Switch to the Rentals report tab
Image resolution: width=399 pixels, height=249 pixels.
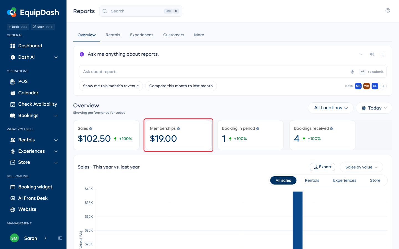pos(113,35)
